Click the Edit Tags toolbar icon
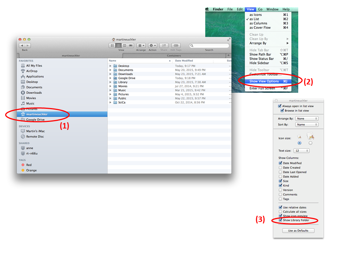The width and height of the screenshot is (350, 262). (x=176, y=45)
